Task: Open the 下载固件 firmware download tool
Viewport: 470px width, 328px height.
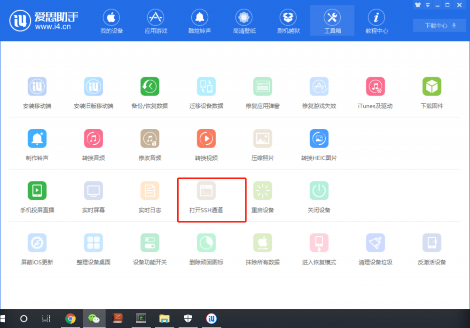Action: point(431,87)
